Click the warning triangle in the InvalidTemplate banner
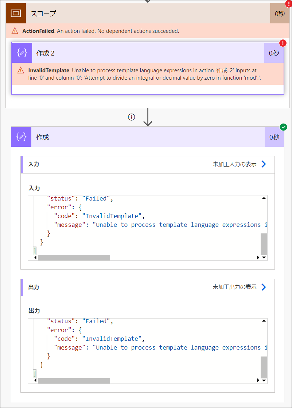 (21, 70)
